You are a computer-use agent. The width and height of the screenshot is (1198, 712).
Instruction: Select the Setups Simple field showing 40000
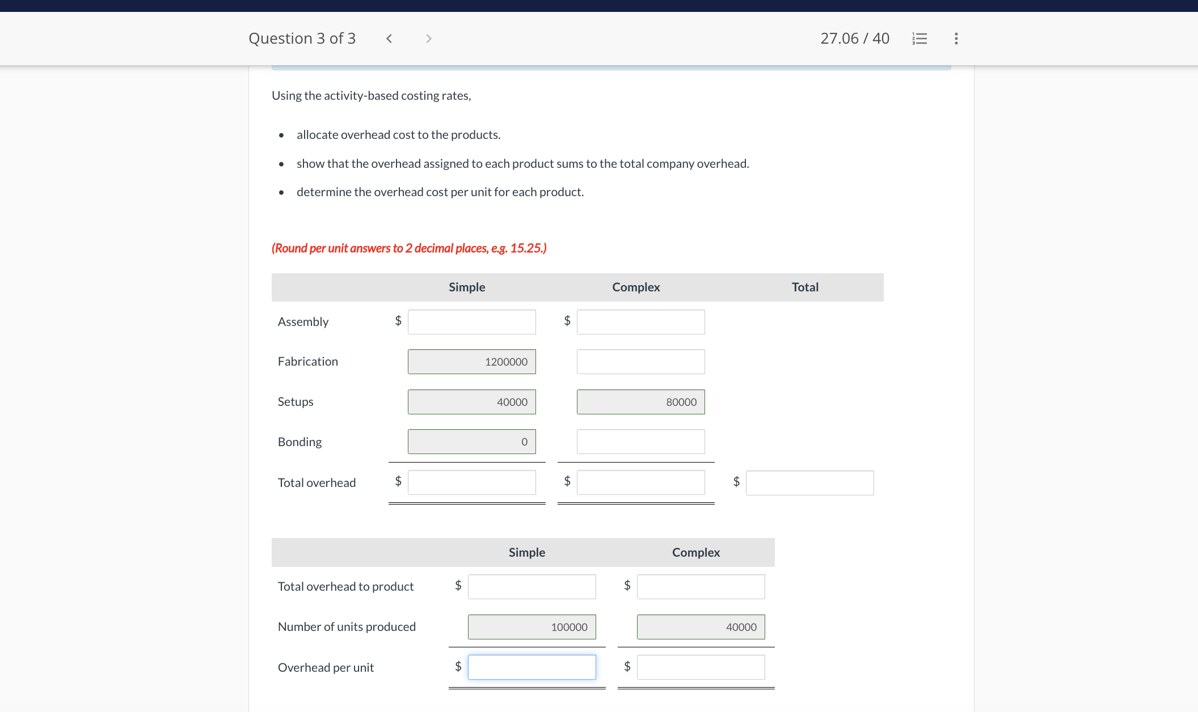pos(471,402)
